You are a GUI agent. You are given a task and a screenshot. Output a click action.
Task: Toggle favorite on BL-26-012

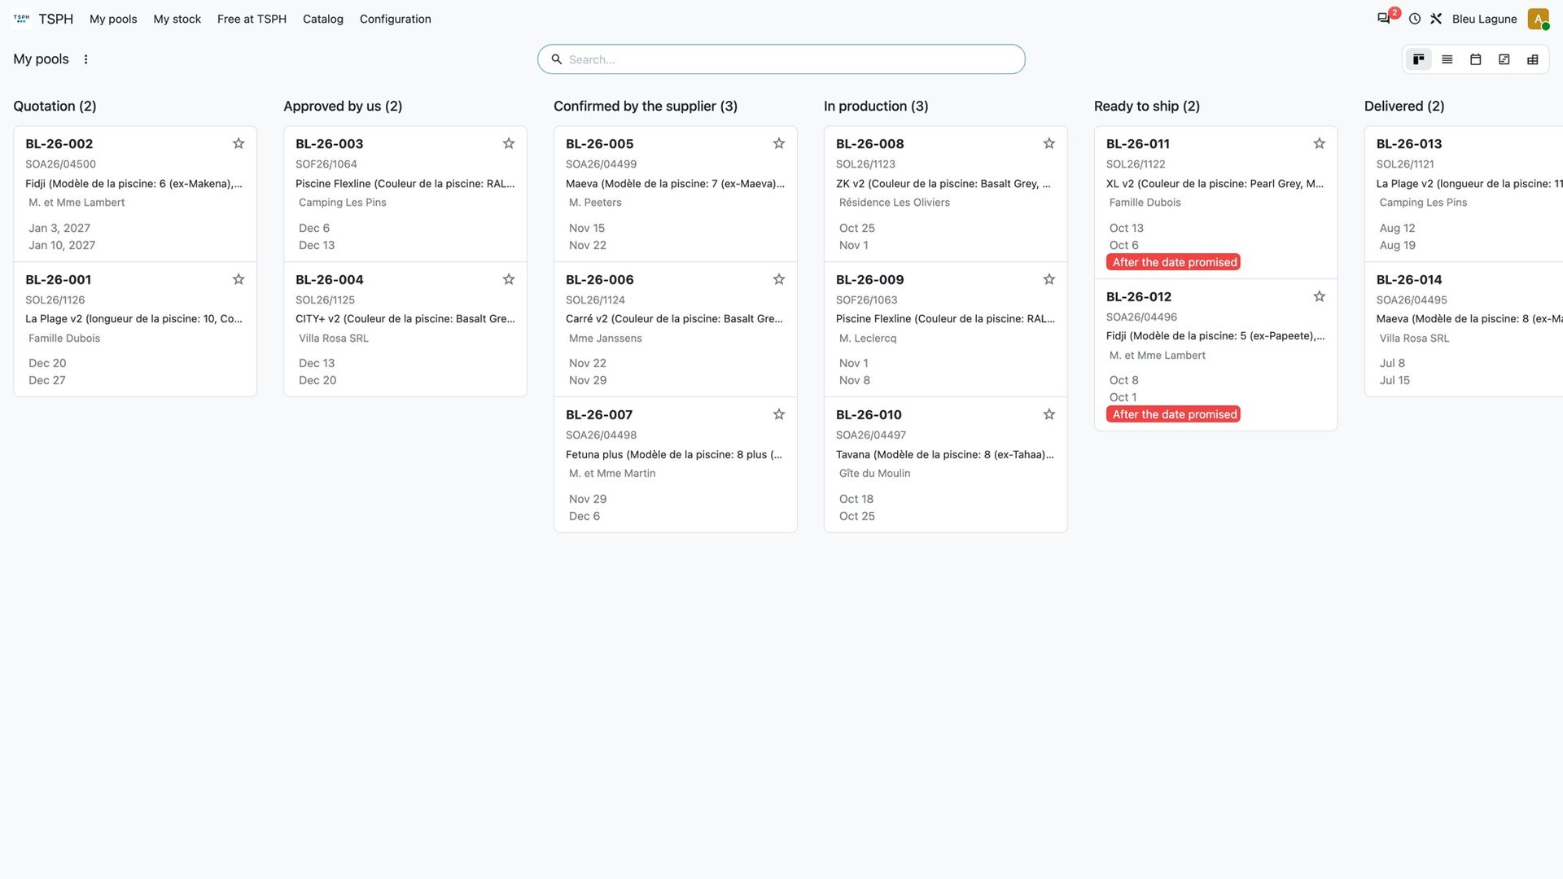1320,296
